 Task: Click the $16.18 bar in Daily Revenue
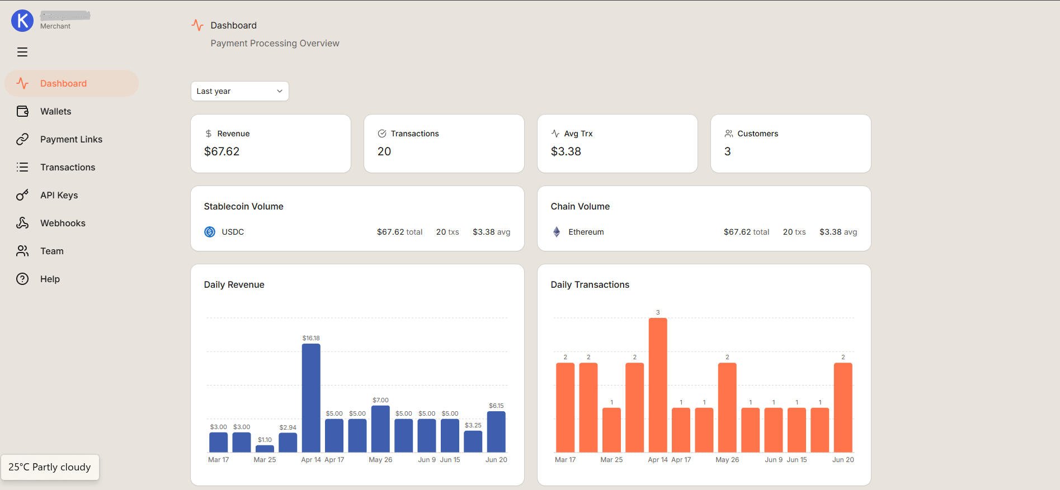(311, 398)
